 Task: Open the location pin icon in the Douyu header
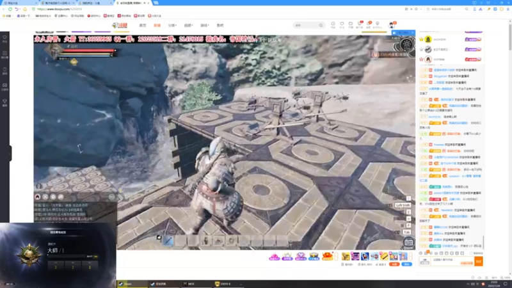tap(377, 24)
